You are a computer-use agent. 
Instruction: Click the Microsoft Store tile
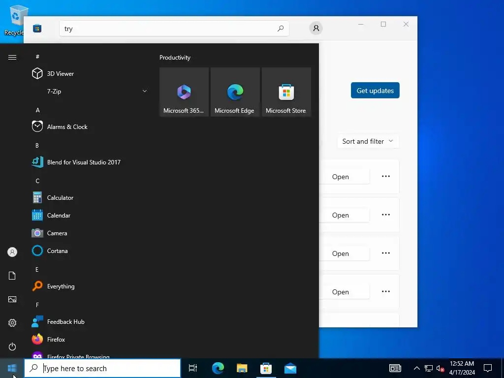[286, 92]
